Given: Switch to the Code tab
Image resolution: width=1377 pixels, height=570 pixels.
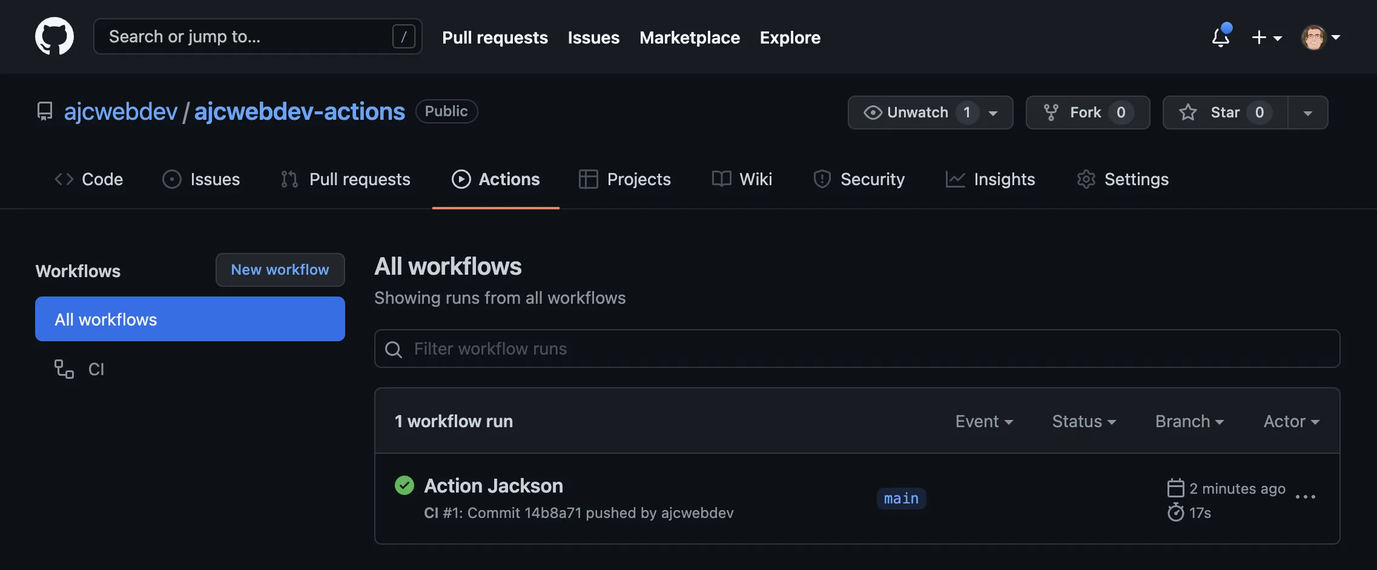Looking at the screenshot, I should tap(89, 179).
